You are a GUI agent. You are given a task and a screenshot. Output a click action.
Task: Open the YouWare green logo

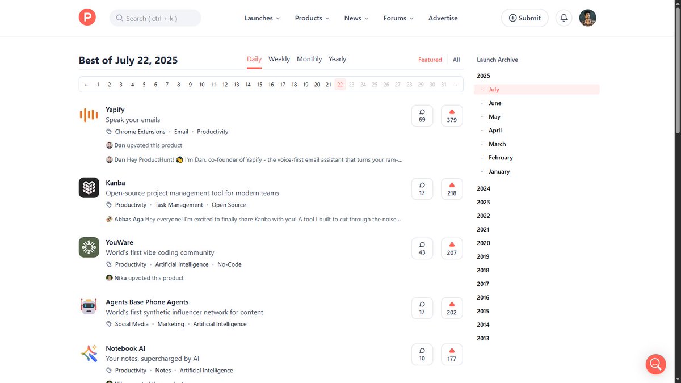(x=89, y=247)
